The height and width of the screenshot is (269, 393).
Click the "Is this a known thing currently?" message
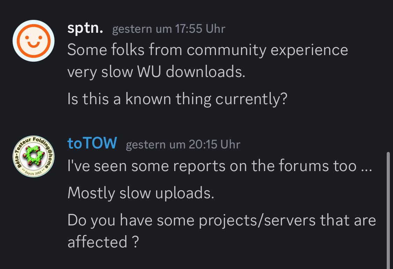177,99
